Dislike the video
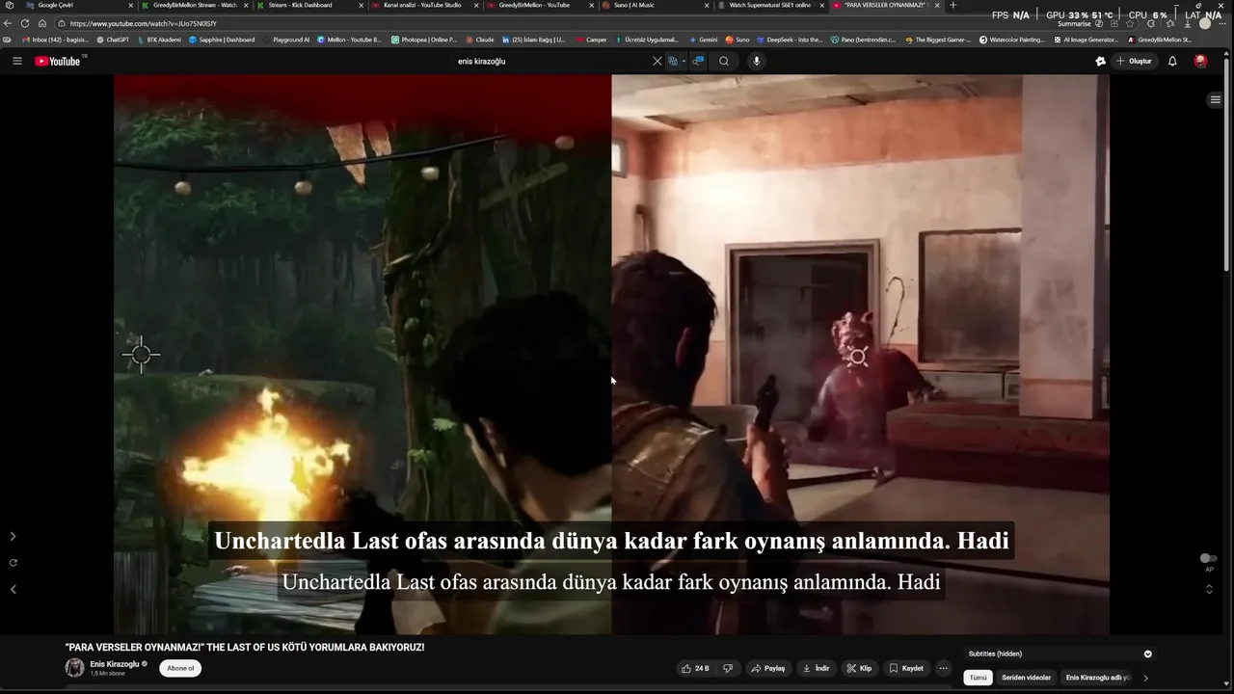The height and width of the screenshot is (694, 1234). (x=728, y=668)
